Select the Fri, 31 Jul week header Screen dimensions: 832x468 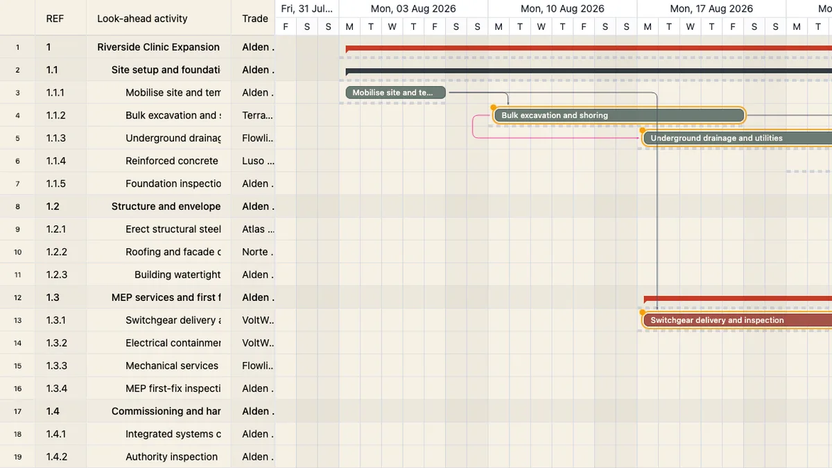(306, 9)
